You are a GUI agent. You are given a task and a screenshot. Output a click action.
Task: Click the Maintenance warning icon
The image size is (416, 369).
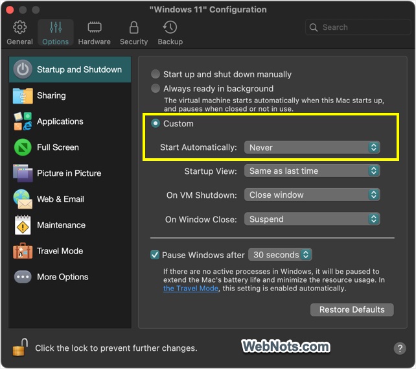(23, 225)
